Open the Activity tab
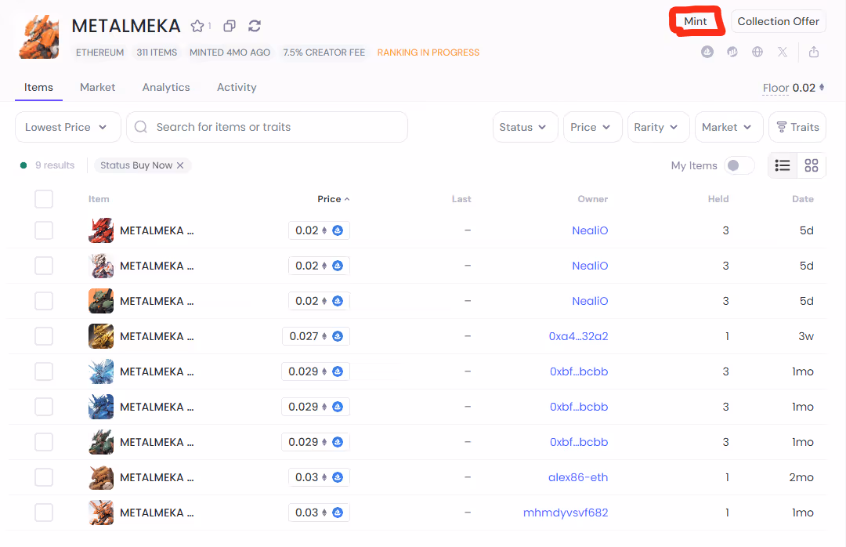 237,87
